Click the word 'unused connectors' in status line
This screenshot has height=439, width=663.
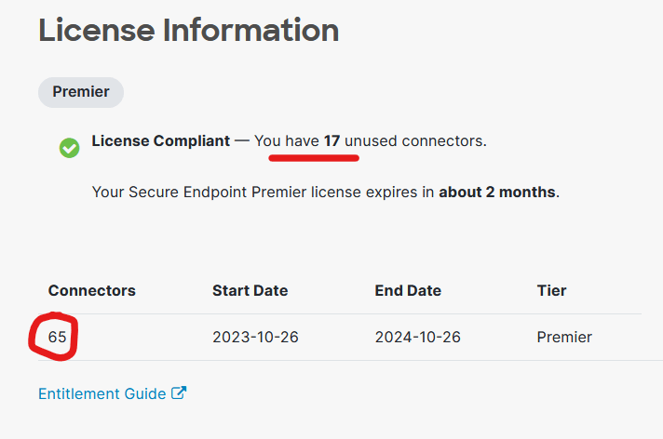pos(413,141)
